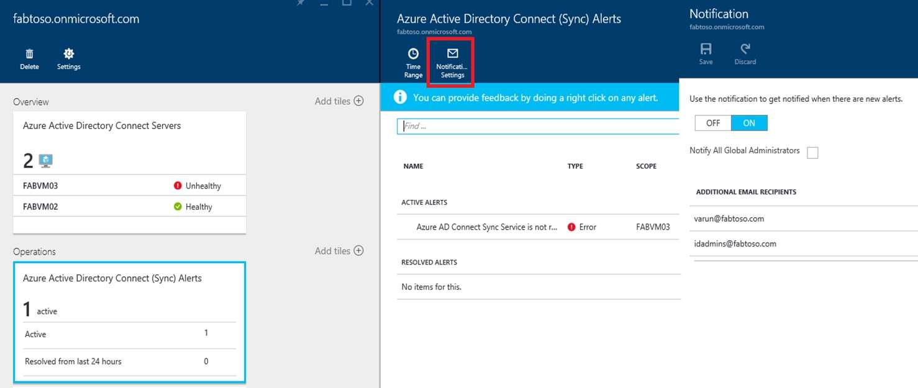Select varun@fabtoso.com email recipient
The width and height of the screenshot is (918, 388).
coord(729,219)
